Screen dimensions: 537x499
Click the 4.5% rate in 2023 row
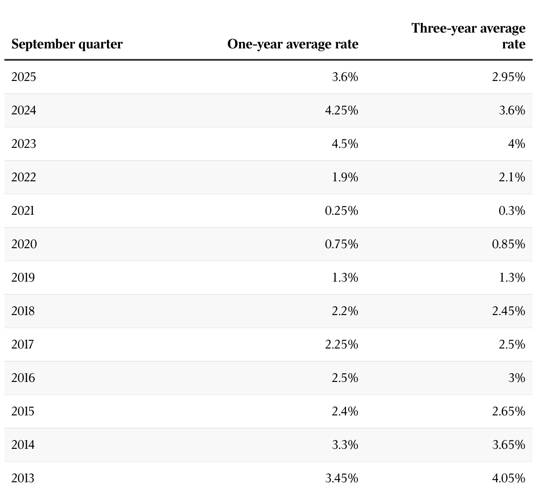coord(345,144)
